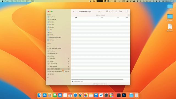Open Final Cut Pro from the Dock
The width and height of the screenshot is (176, 99).
click(x=111, y=95)
